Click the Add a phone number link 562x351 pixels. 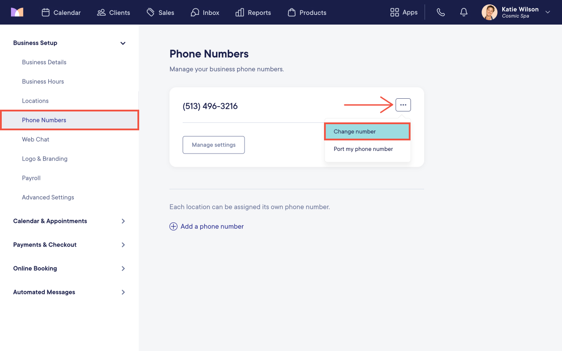[x=212, y=226]
